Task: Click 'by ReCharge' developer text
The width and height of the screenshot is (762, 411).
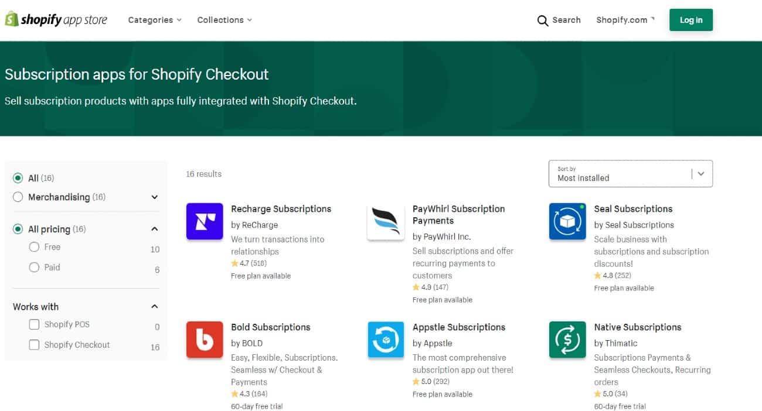Action: click(x=254, y=225)
